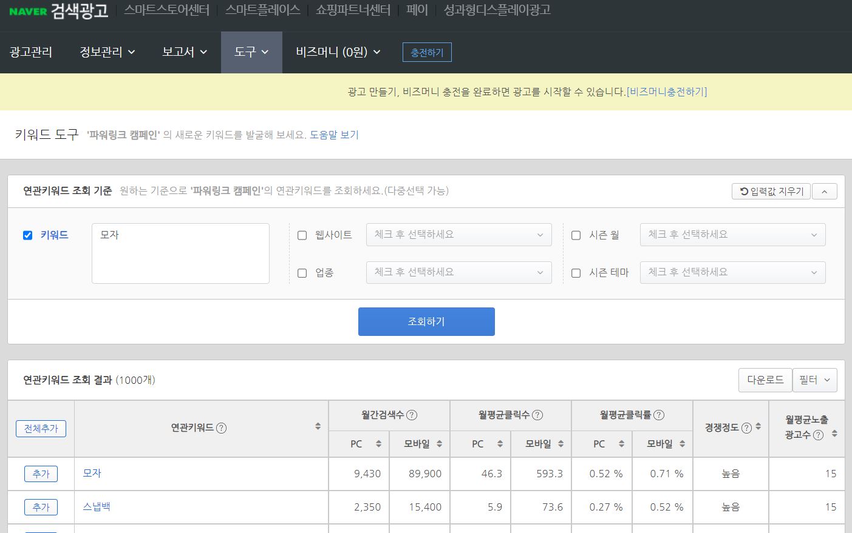Open the 시즌 월 selection dropdown
The height and width of the screenshot is (533, 852).
pyautogui.click(x=732, y=235)
